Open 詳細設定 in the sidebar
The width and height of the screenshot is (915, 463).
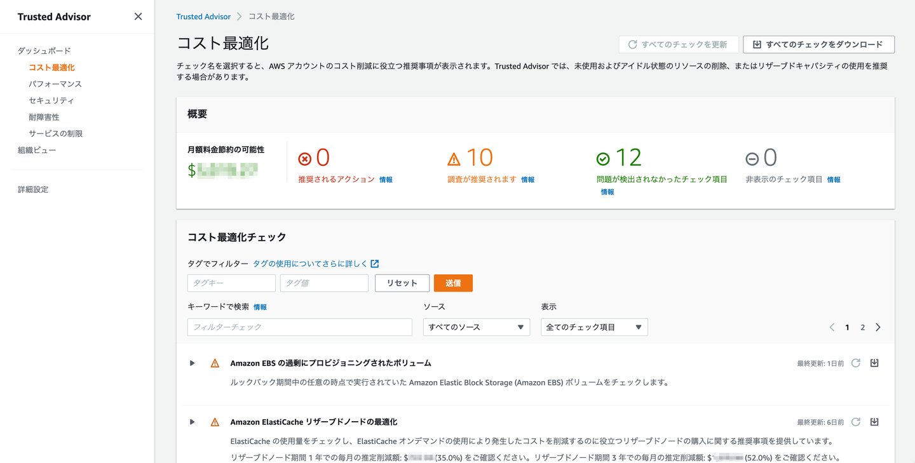33,189
